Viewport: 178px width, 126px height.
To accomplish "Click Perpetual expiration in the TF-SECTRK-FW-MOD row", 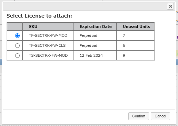I will tap(88, 35).
